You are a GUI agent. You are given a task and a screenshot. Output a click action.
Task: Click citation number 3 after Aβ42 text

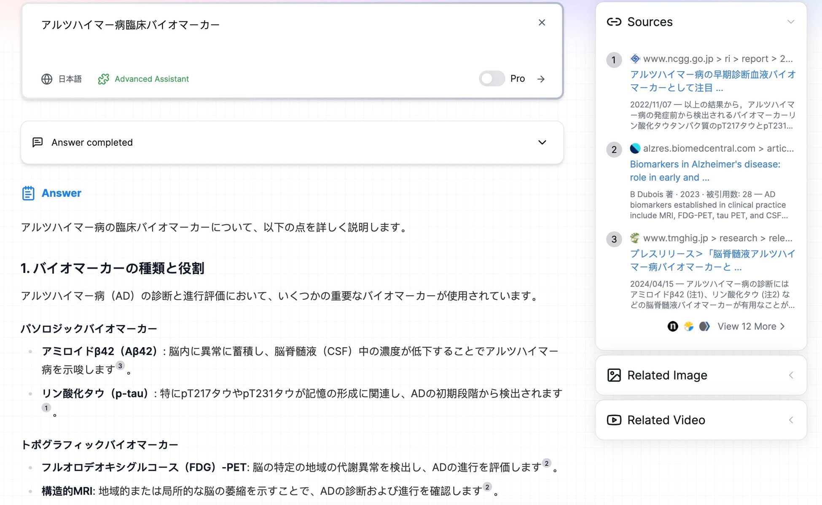(120, 366)
